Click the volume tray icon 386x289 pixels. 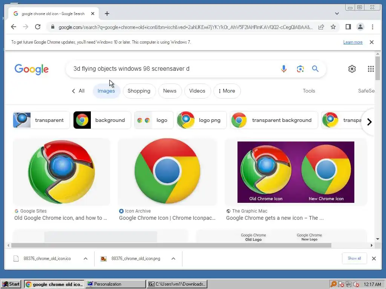356,284
